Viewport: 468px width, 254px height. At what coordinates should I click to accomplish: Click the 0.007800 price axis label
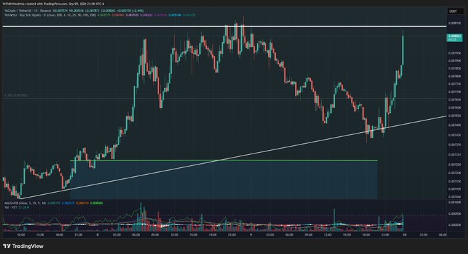pos(455,76)
